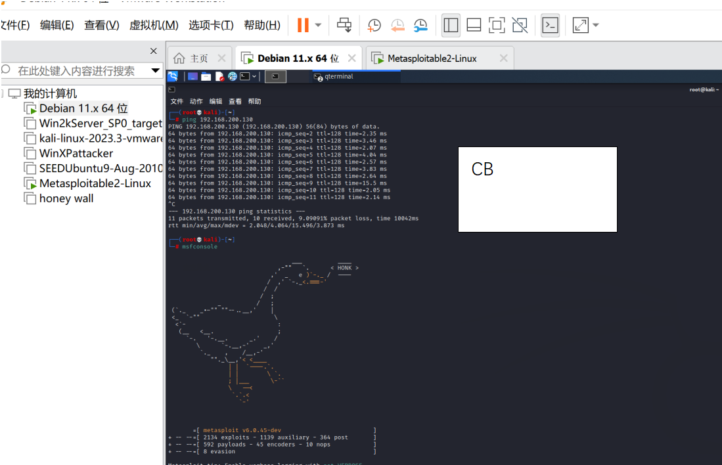Toggle the library sidebar view
722x465 pixels.
[x=451, y=25]
